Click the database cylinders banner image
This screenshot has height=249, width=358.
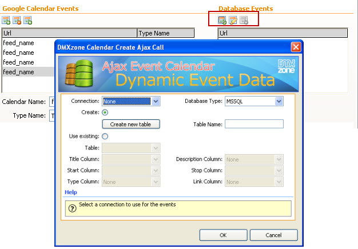pos(79,73)
